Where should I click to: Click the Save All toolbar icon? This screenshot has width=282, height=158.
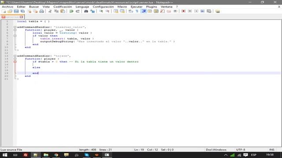(x=22, y=11)
